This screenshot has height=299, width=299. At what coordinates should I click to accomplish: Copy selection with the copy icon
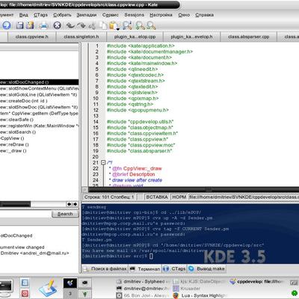pyautogui.click(x=102, y=25)
